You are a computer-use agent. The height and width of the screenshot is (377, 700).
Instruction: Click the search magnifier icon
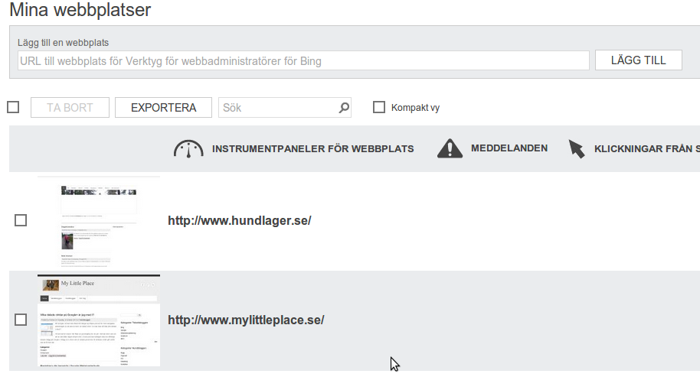pos(344,108)
